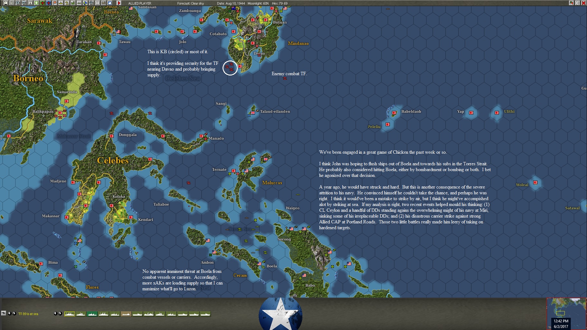The height and width of the screenshot is (330, 587).
Task: Select the bright green highlighted ship silhouette
Action: coord(92,314)
